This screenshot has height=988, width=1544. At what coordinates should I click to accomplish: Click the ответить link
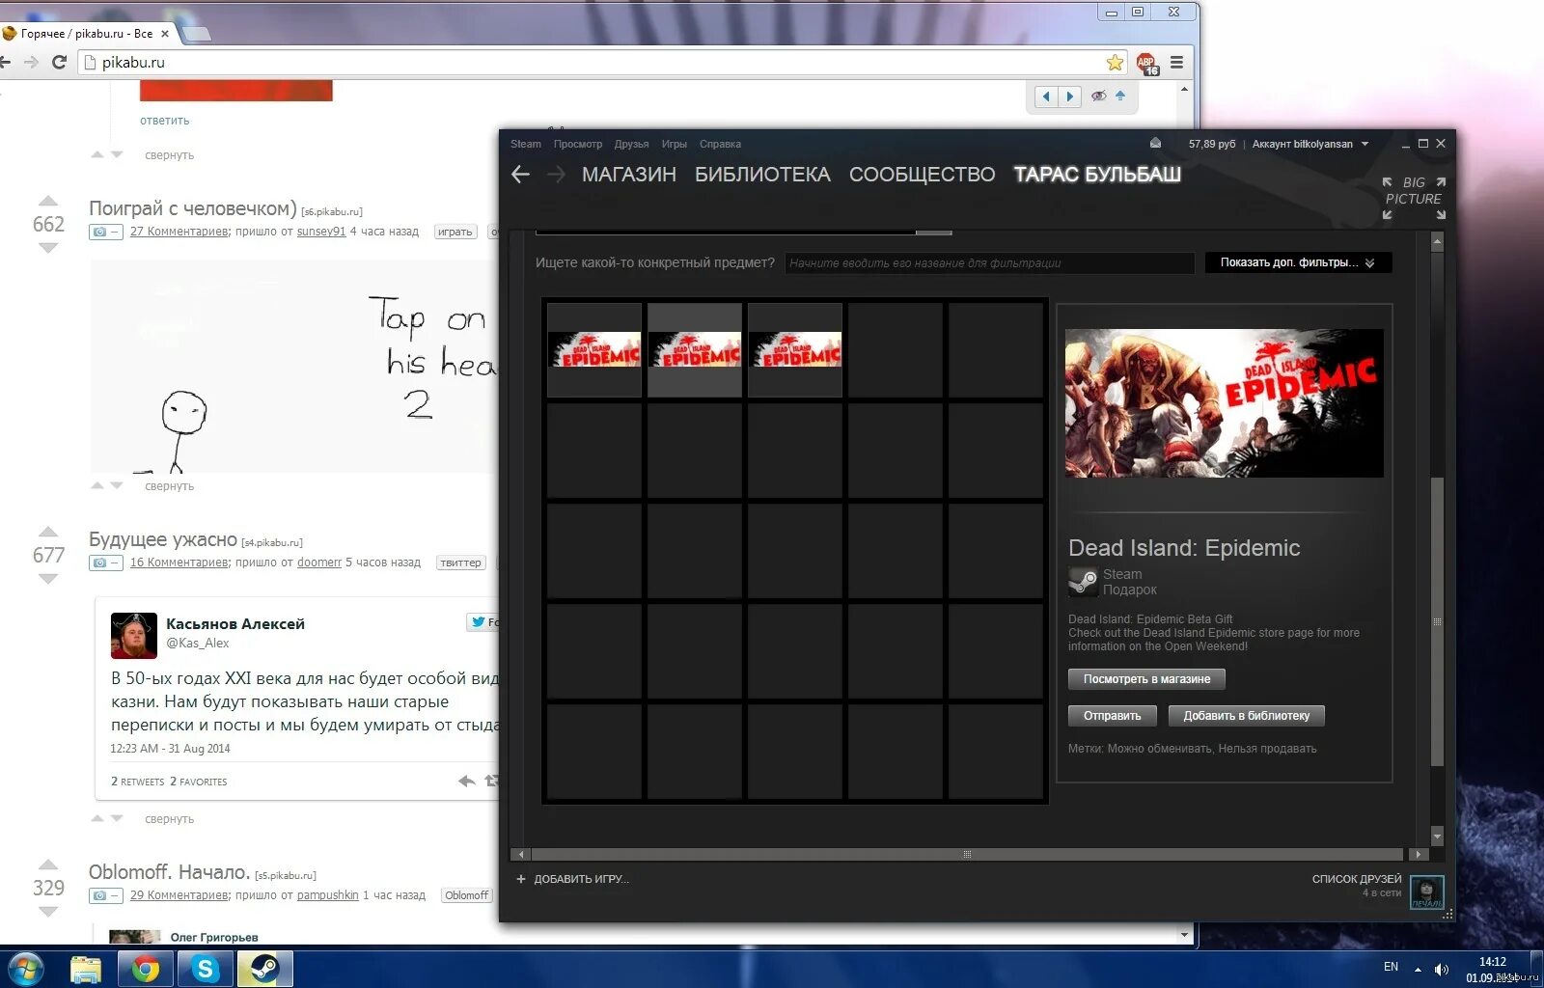[x=164, y=121]
